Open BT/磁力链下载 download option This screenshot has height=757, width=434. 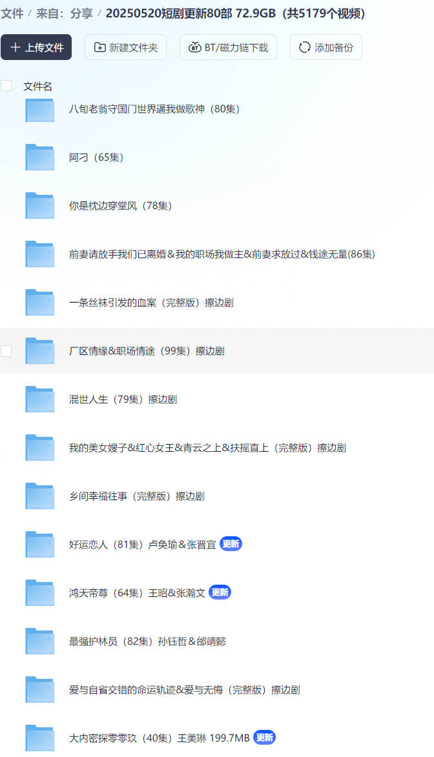coord(228,47)
